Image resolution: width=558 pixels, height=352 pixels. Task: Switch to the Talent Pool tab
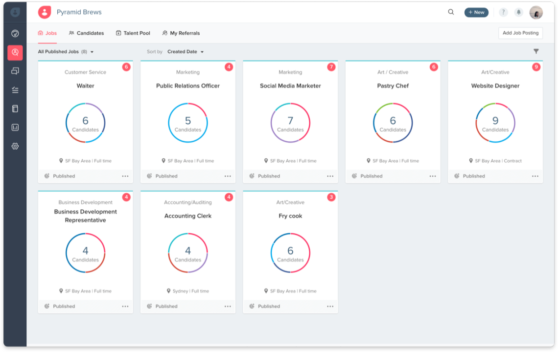tap(133, 33)
